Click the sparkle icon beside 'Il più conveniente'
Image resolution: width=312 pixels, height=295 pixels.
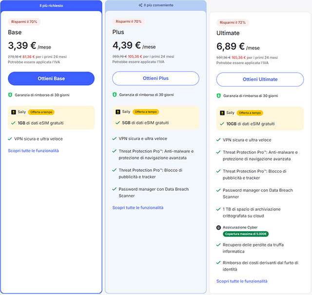(x=140, y=5)
